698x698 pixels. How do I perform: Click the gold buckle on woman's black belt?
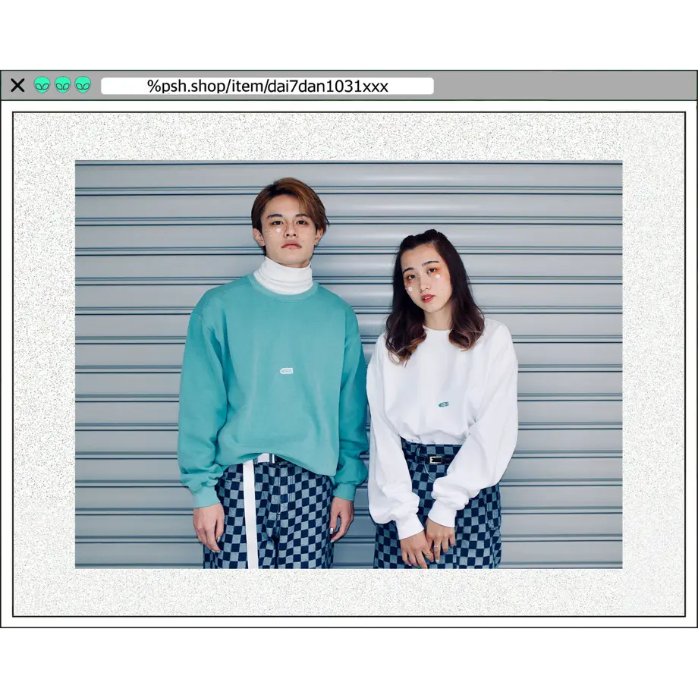(435, 460)
